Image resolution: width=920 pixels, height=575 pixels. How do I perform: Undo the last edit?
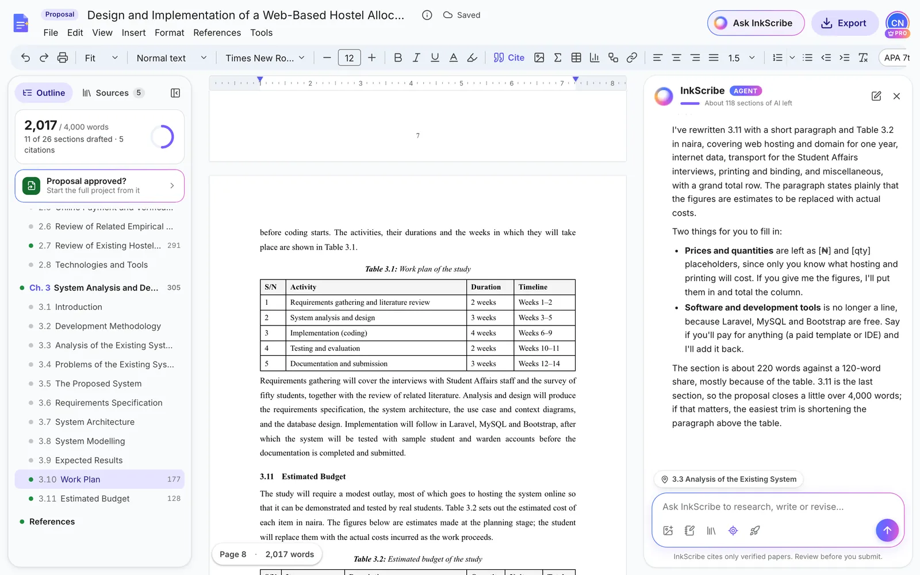coord(25,57)
